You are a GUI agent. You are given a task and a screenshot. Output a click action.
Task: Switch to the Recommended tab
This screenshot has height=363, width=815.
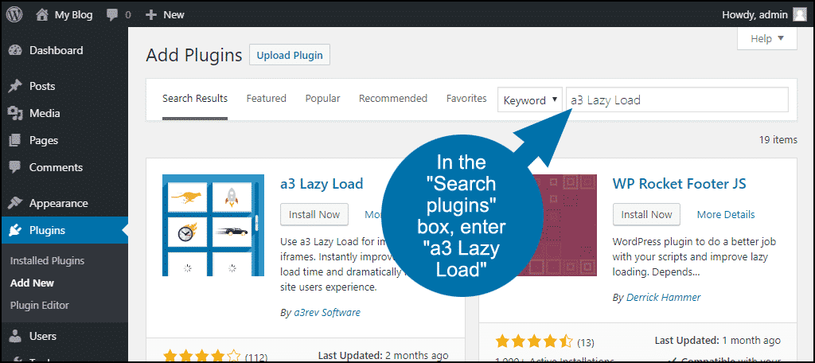[x=393, y=98]
